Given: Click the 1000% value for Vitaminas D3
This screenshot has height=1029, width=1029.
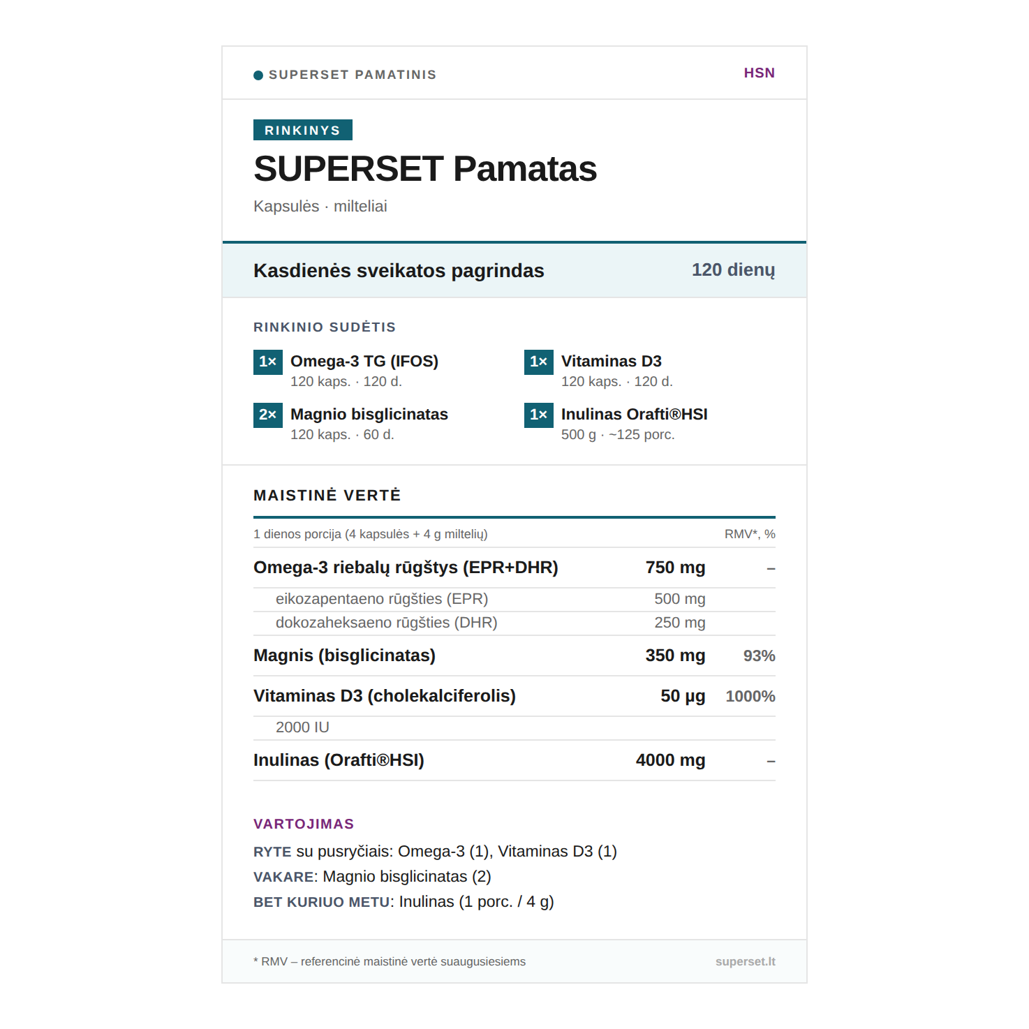Looking at the screenshot, I should point(750,696).
